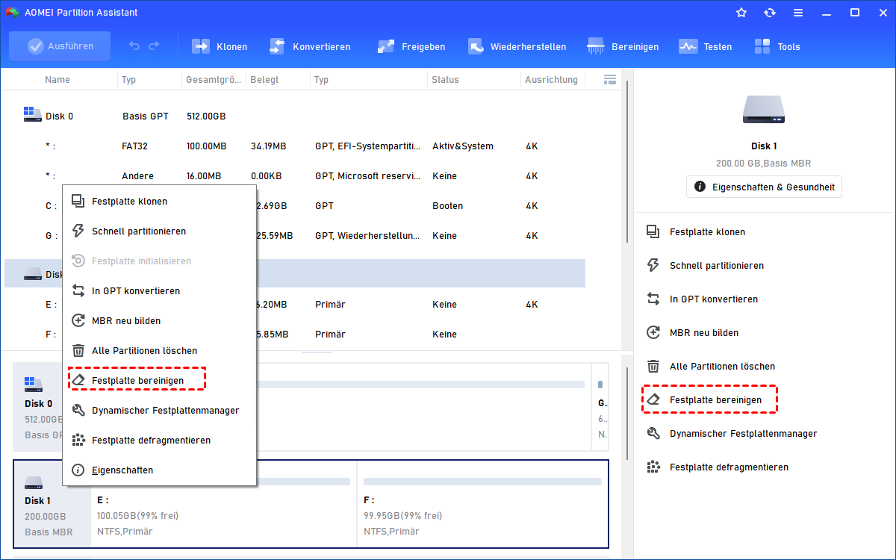The image size is (896, 560).
Task: Click Eigenschaften & Gesundheit button
Action: pyautogui.click(x=764, y=187)
